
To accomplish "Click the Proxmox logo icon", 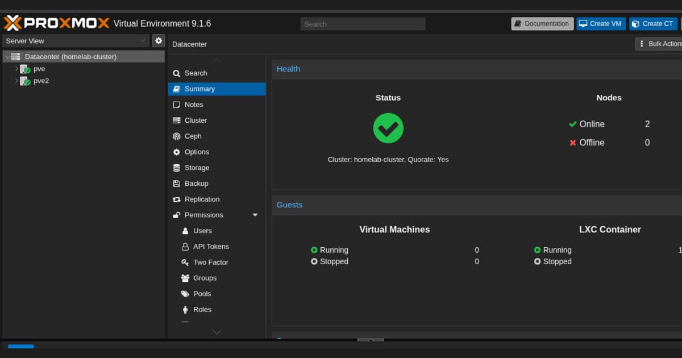I will (13, 23).
